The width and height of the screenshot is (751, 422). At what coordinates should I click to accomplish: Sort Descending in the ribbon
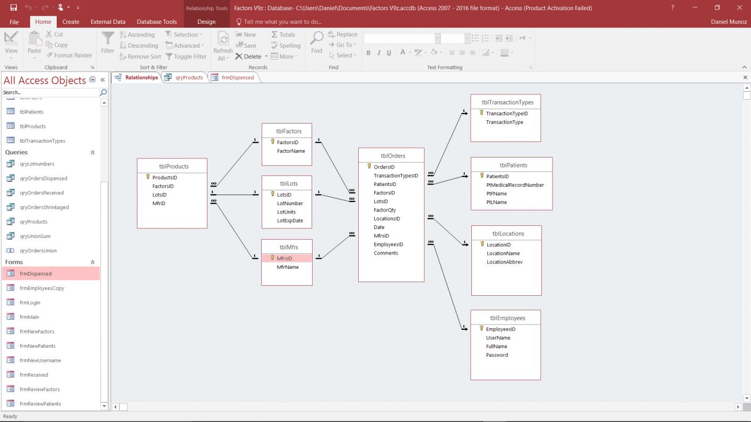point(139,46)
